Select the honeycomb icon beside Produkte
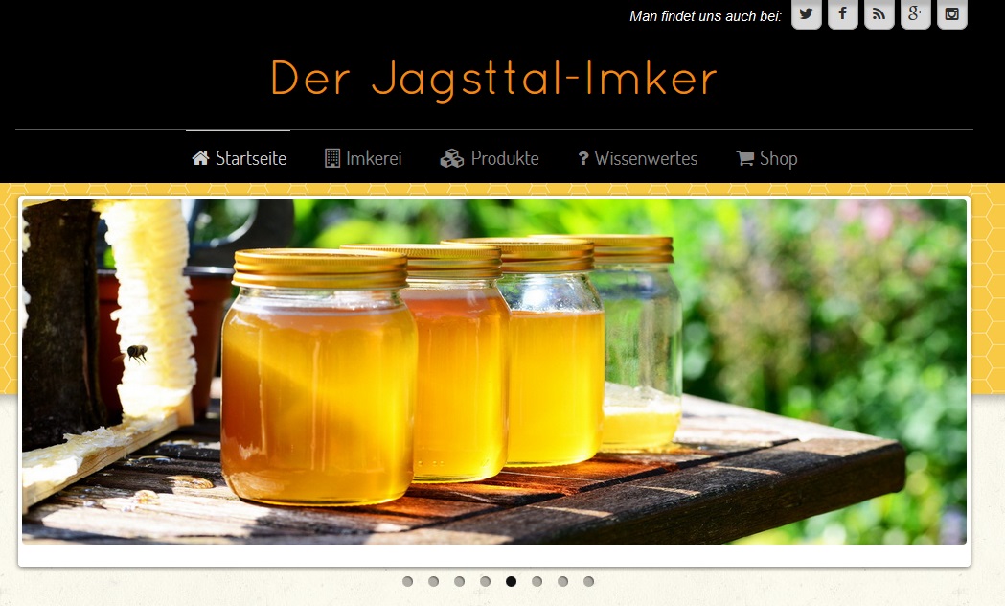Image resolution: width=1005 pixels, height=606 pixels. (451, 158)
